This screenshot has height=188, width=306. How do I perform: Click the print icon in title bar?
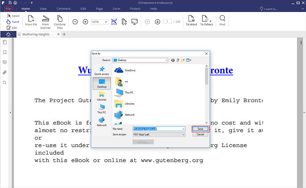click(15, 3)
